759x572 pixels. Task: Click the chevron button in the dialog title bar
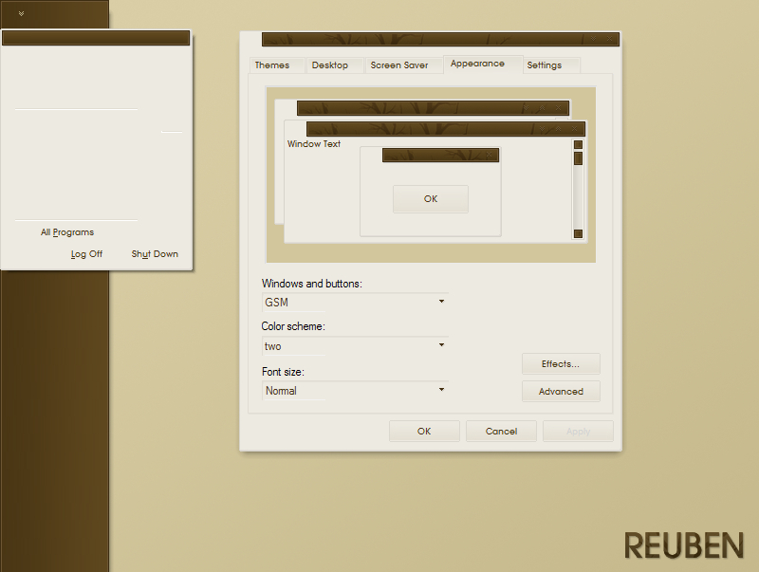593,39
